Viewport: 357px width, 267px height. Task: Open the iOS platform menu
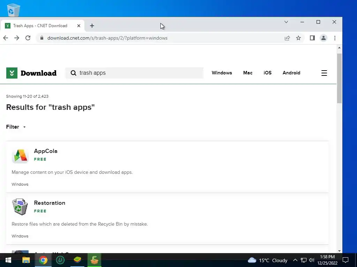pyautogui.click(x=267, y=73)
